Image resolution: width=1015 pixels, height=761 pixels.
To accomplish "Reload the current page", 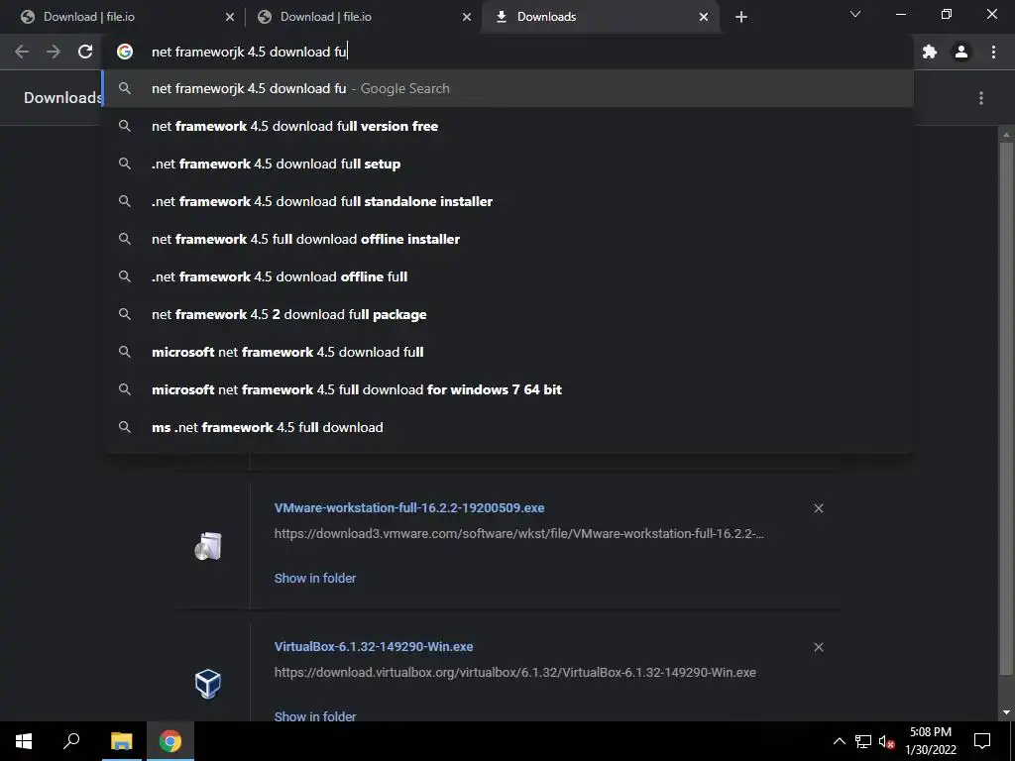I will pos(85,52).
